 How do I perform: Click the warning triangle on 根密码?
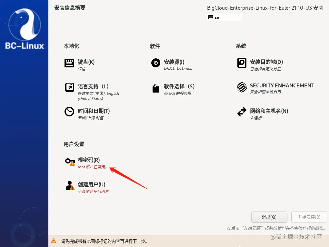coord(72,163)
